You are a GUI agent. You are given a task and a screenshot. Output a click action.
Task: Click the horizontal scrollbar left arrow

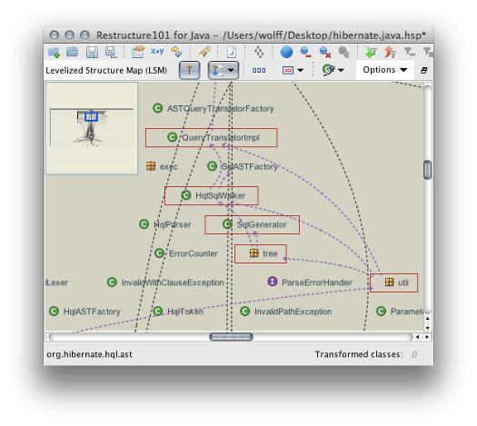click(418, 337)
